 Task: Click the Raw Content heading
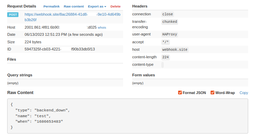(x=20, y=93)
